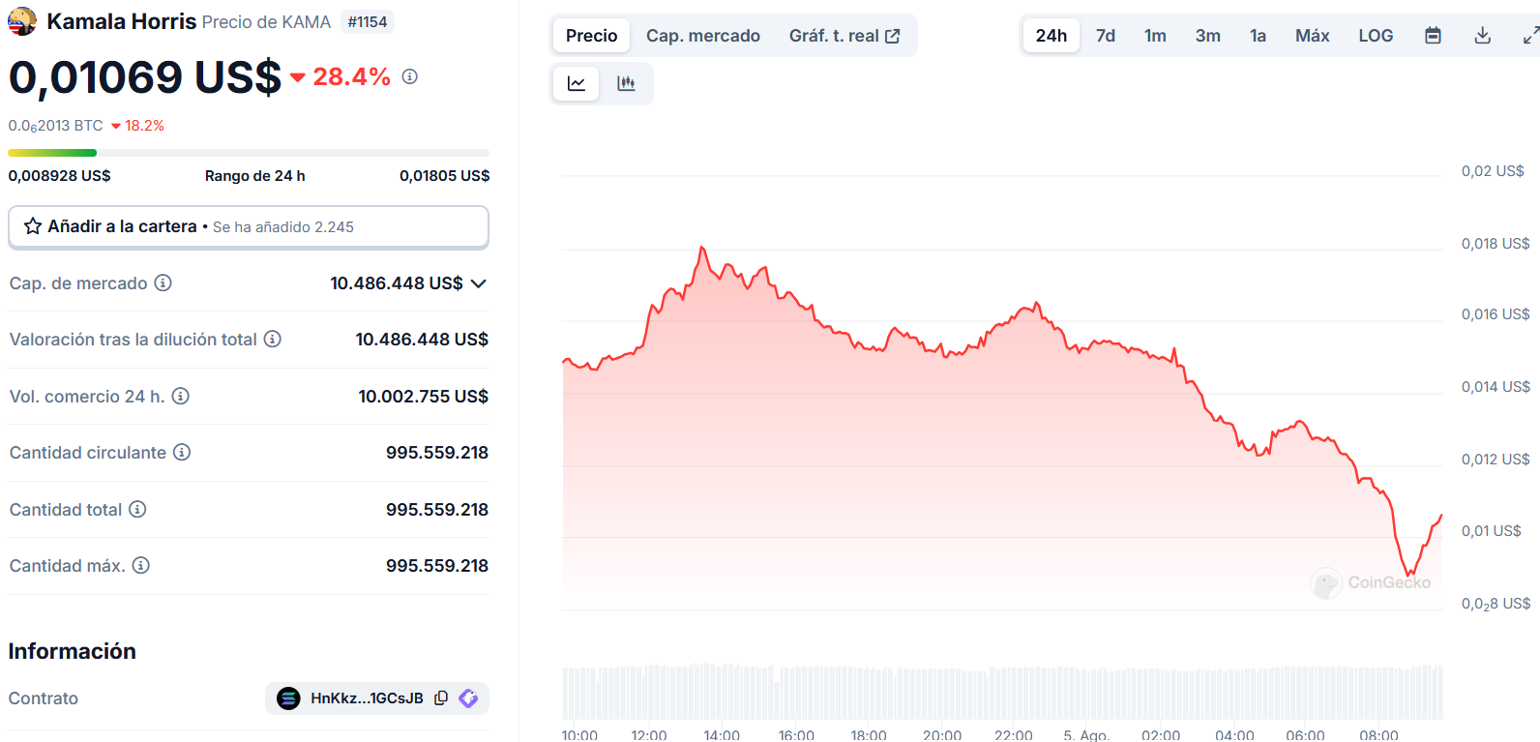The image size is (1540, 742).
Task: Open Gráf. t. real external chart
Action: click(x=844, y=36)
